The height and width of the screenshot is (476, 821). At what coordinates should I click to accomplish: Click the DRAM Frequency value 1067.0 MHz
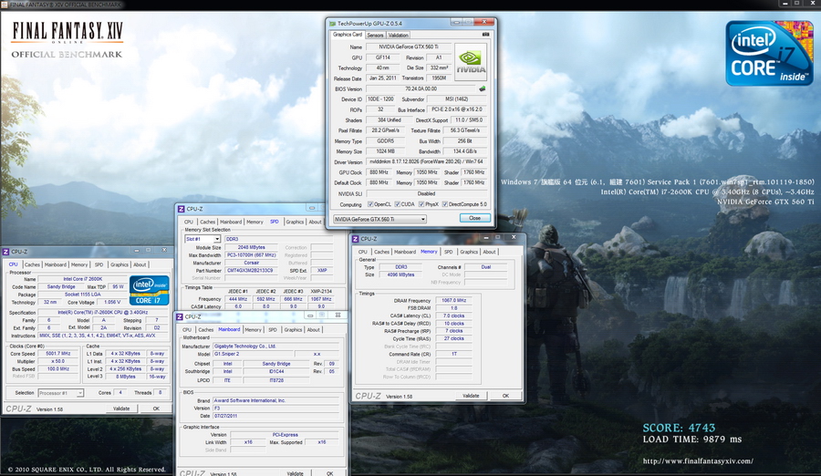454,301
